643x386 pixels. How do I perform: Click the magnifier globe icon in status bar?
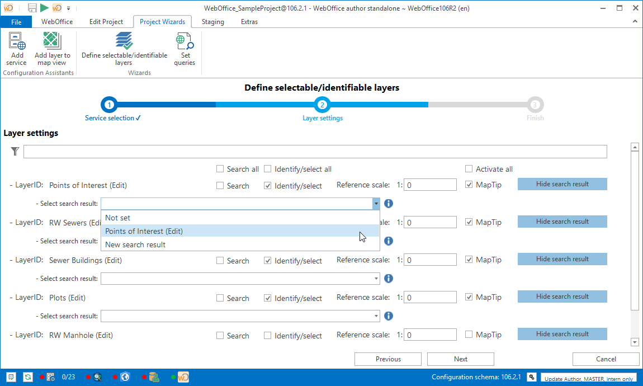[x=97, y=377]
